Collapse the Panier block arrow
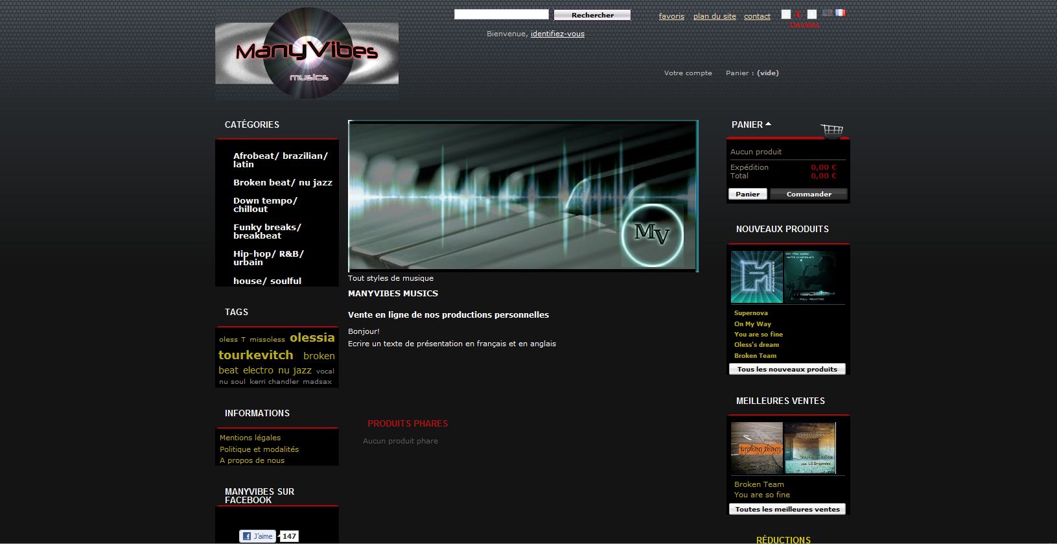The height and width of the screenshot is (544, 1057). pyautogui.click(x=768, y=124)
